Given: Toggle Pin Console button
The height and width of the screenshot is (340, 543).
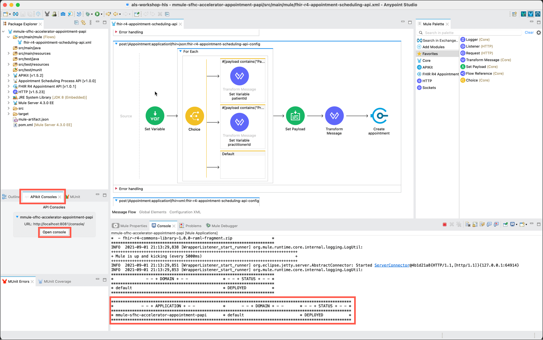Looking at the screenshot, I should pyautogui.click(x=506, y=224).
